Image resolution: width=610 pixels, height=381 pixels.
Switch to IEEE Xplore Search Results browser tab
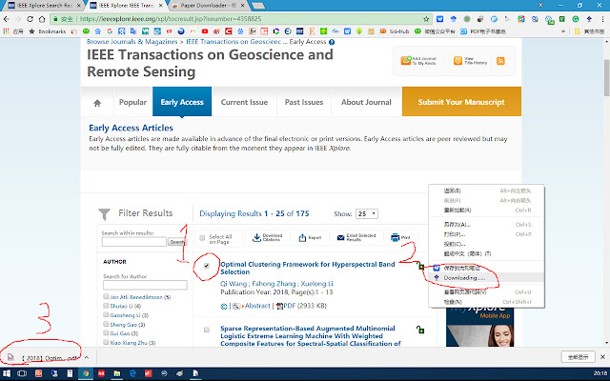click(44, 6)
